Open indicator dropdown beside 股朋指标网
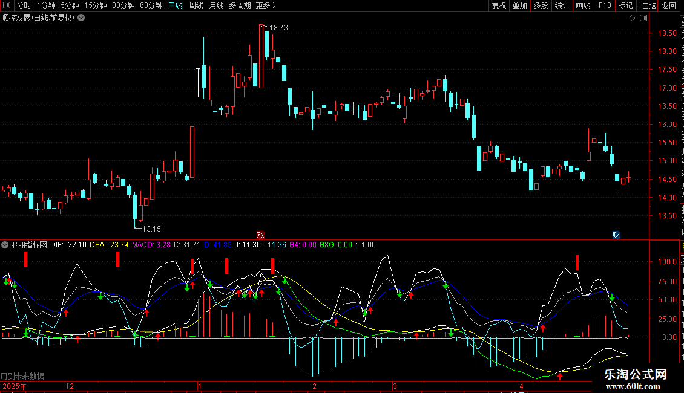684x393 pixels. tap(5, 245)
